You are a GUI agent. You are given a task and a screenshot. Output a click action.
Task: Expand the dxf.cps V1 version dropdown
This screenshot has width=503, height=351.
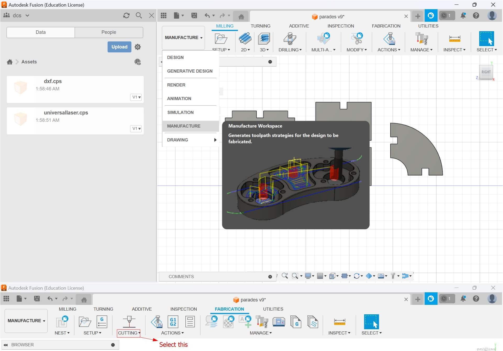[136, 97]
